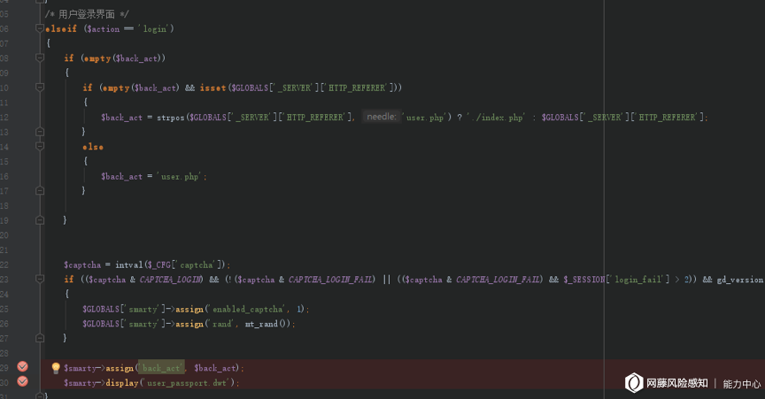Viewport: 765px width, 399px height.
Task: Click the 'enabled_captcha' string
Action: (x=247, y=310)
